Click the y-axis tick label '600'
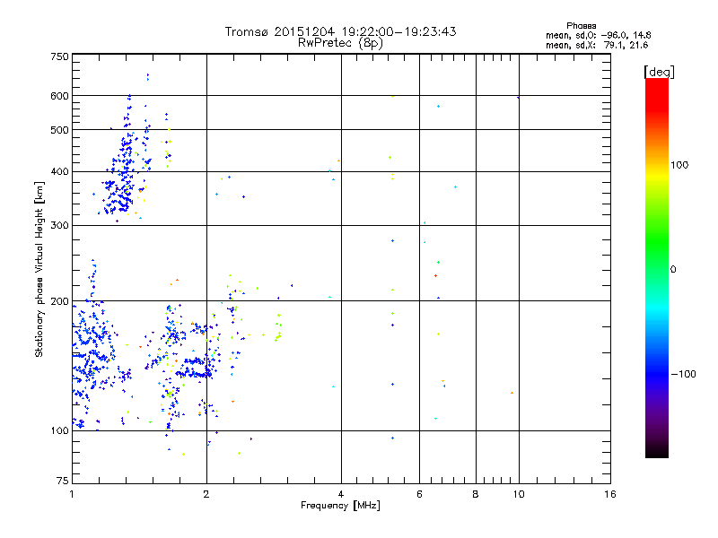The width and height of the screenshot is (718, 538). pos(59,96)
